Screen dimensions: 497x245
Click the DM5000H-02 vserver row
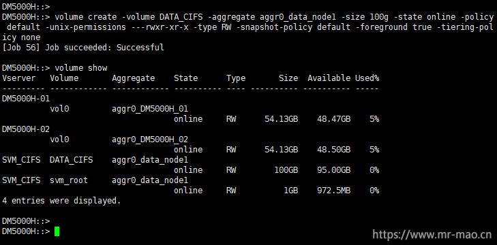coord(26,129)
